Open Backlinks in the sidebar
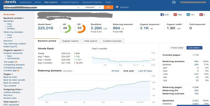The height and width of the screenshot is (106, 210). tap(8, 21)
